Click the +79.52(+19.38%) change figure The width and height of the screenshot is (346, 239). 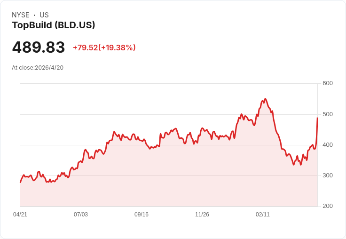click(x=104, y=48)
